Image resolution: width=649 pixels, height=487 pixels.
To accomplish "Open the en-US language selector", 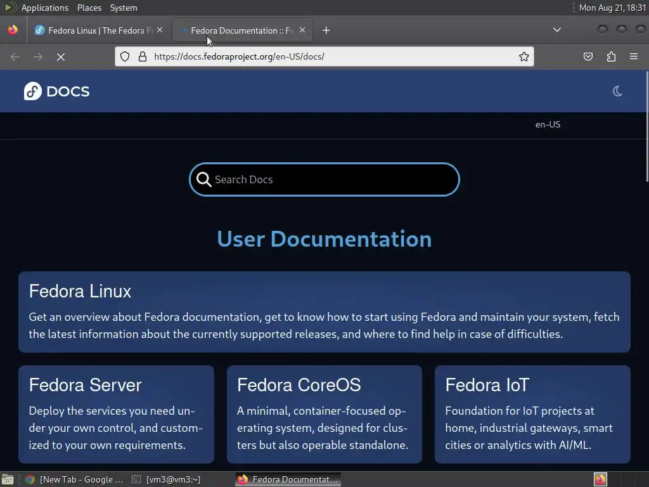I will [x=548, y=125].
